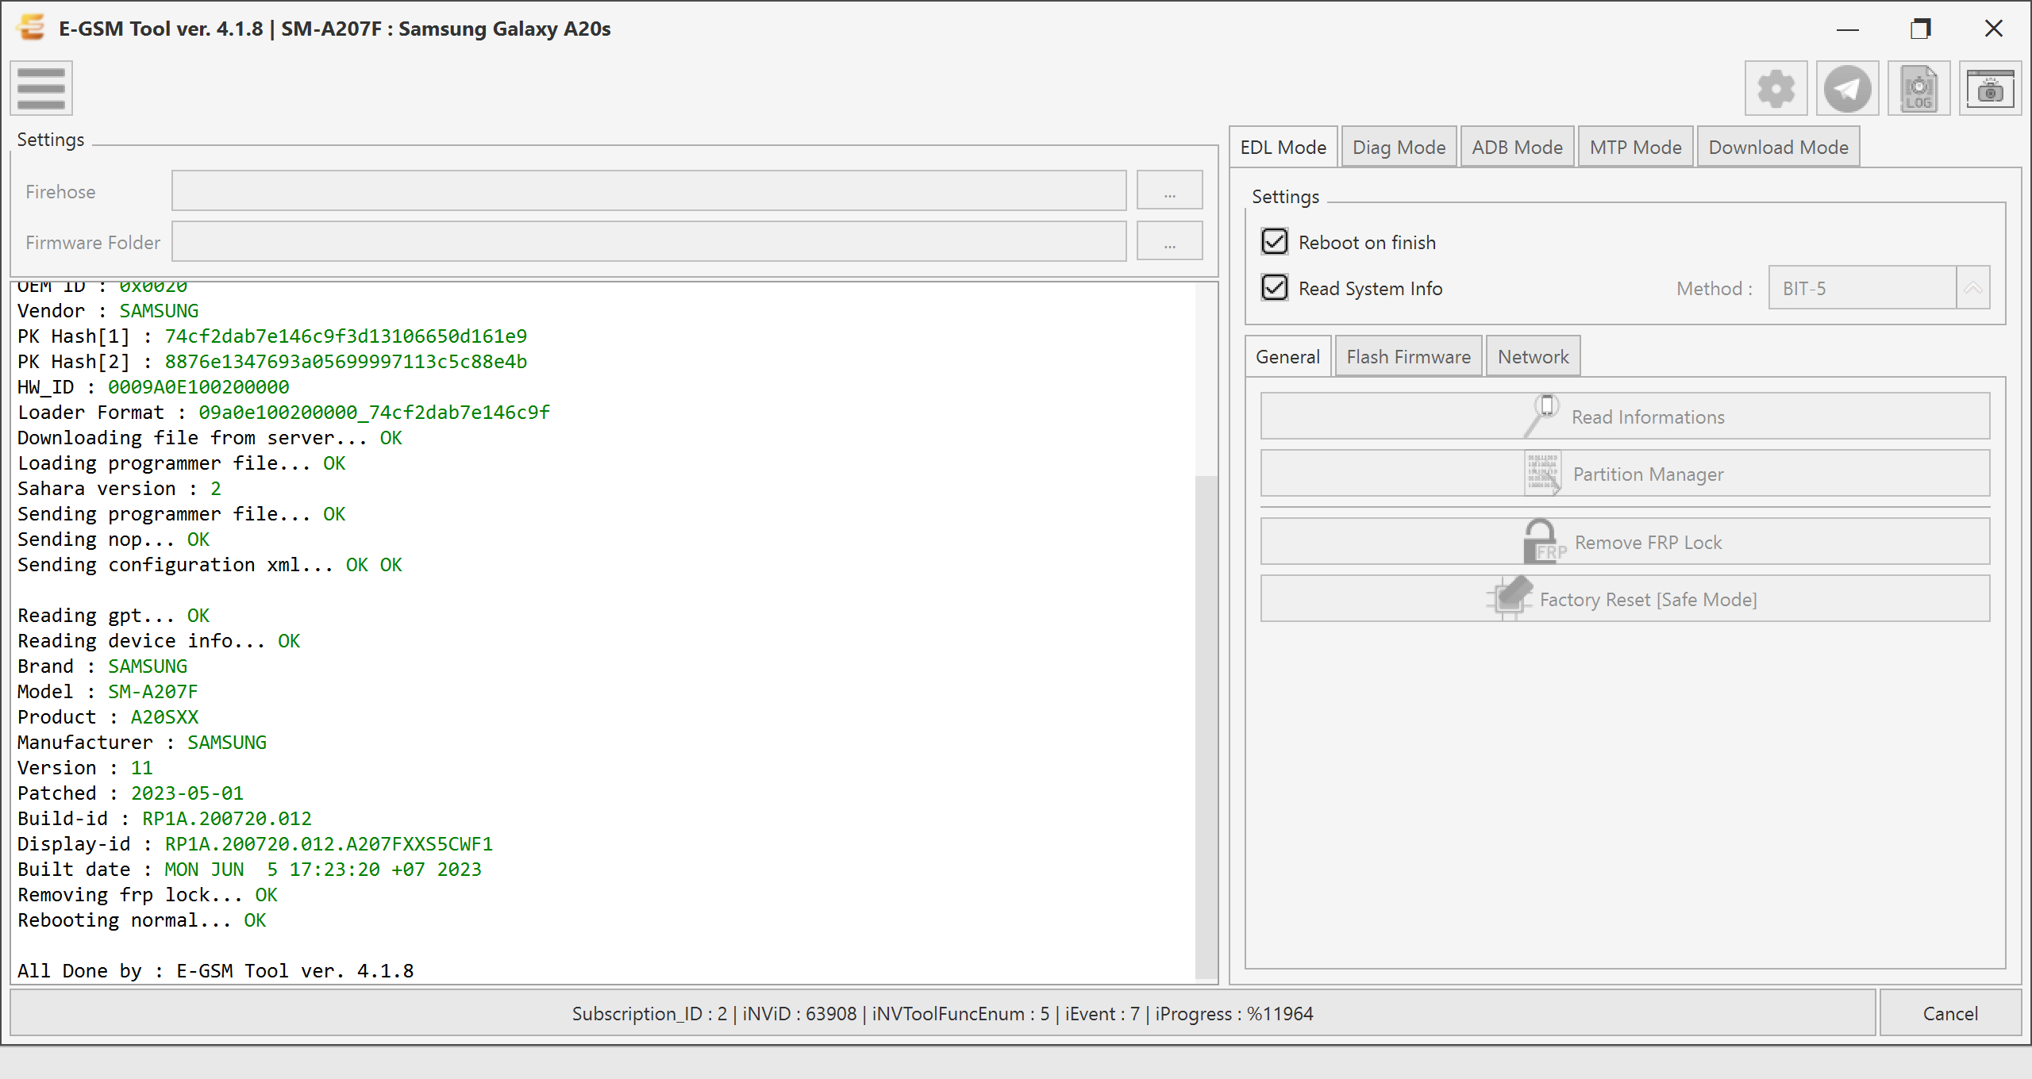The height and width of the screenshot is (1079, 2032).
Task: Browse for Firmware Folder
Action: [x=1169, y=242]
